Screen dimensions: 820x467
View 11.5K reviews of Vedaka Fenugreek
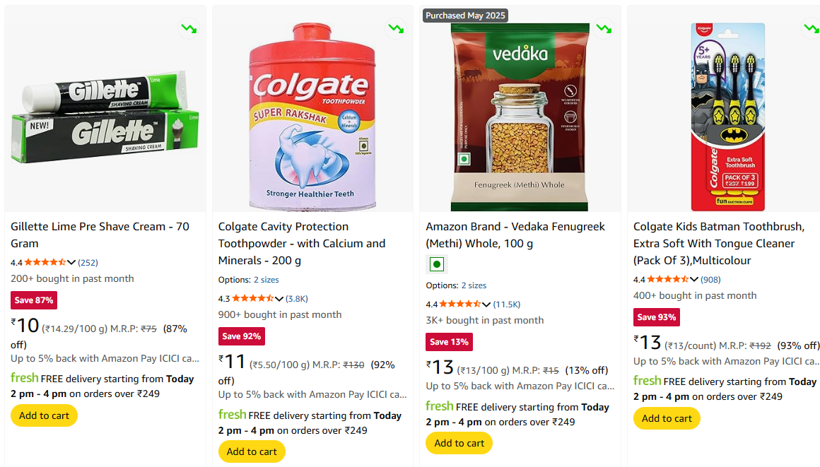[507, 304]
